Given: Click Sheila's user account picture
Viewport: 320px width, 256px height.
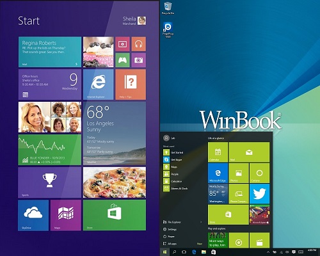Looking at the screenshot, I should pyautogui.click(x=141, y=20).
